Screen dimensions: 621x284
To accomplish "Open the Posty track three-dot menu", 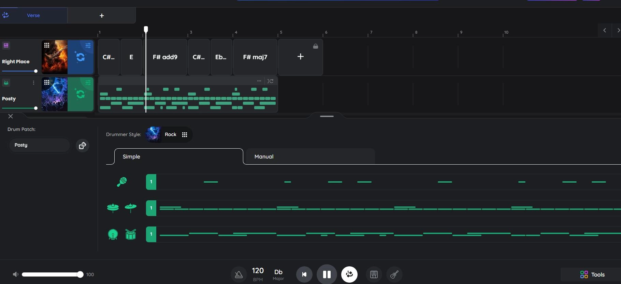I will coord(33,83).
